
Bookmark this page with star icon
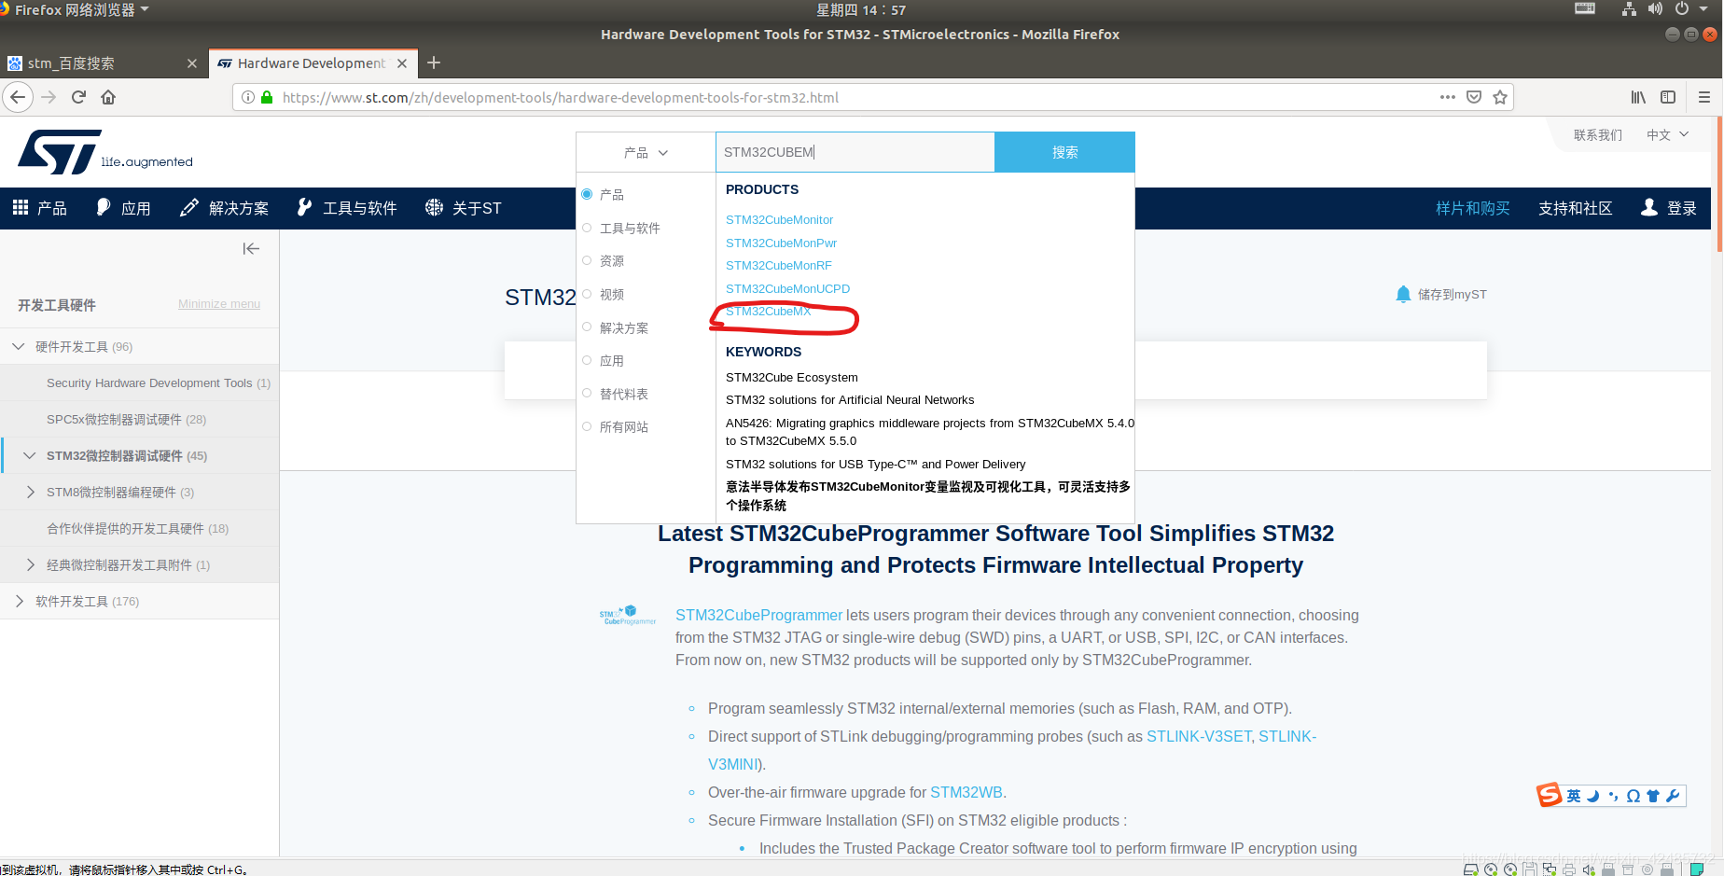[x=1500, y=97]
